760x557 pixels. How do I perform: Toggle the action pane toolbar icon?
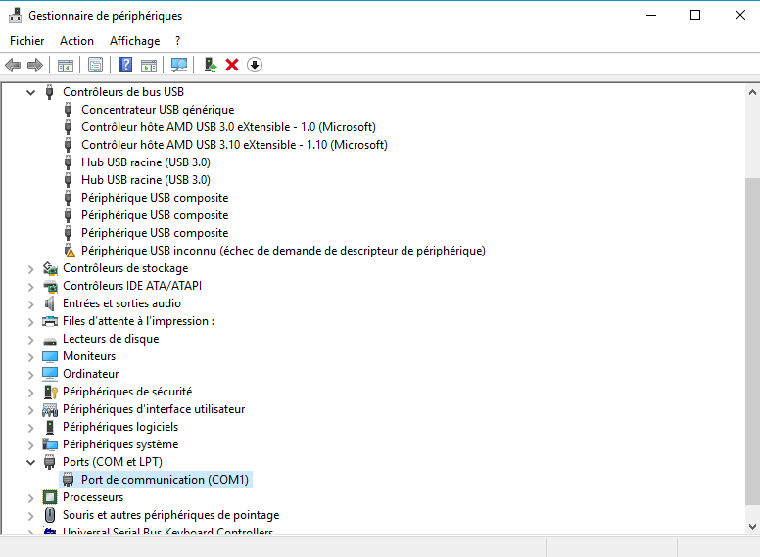149,65
